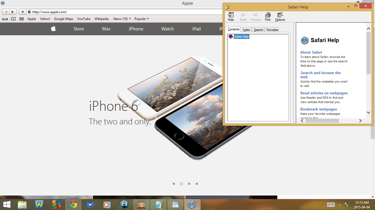Click the purple book icon in Contents tree
This screenshot has height=210, width=375.
click(231, 37)
